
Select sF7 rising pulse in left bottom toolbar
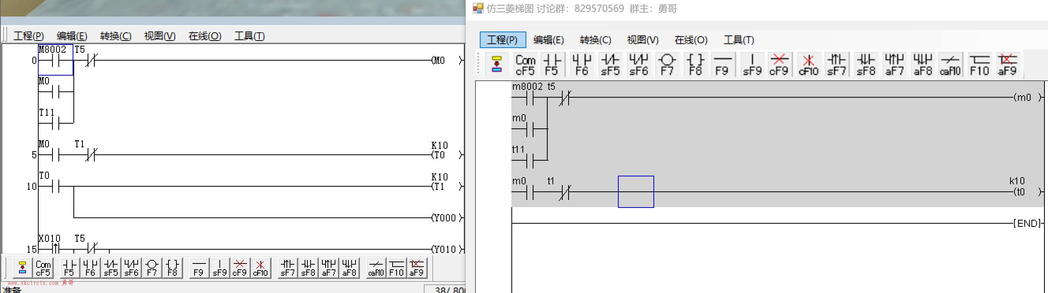(x=287, y=268)
